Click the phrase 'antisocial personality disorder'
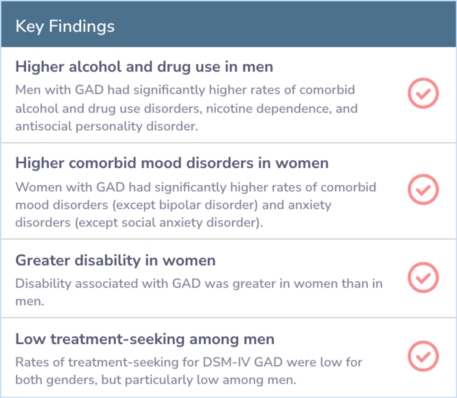The image size is (457, 398). (106, 126)
